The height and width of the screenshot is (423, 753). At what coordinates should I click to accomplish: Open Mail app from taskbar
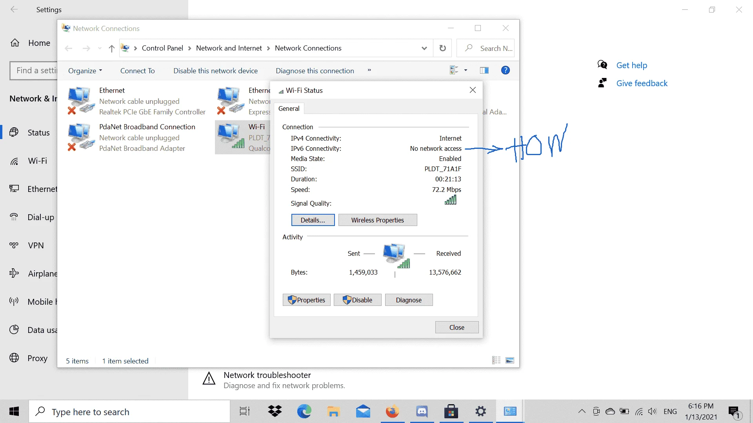363,411
